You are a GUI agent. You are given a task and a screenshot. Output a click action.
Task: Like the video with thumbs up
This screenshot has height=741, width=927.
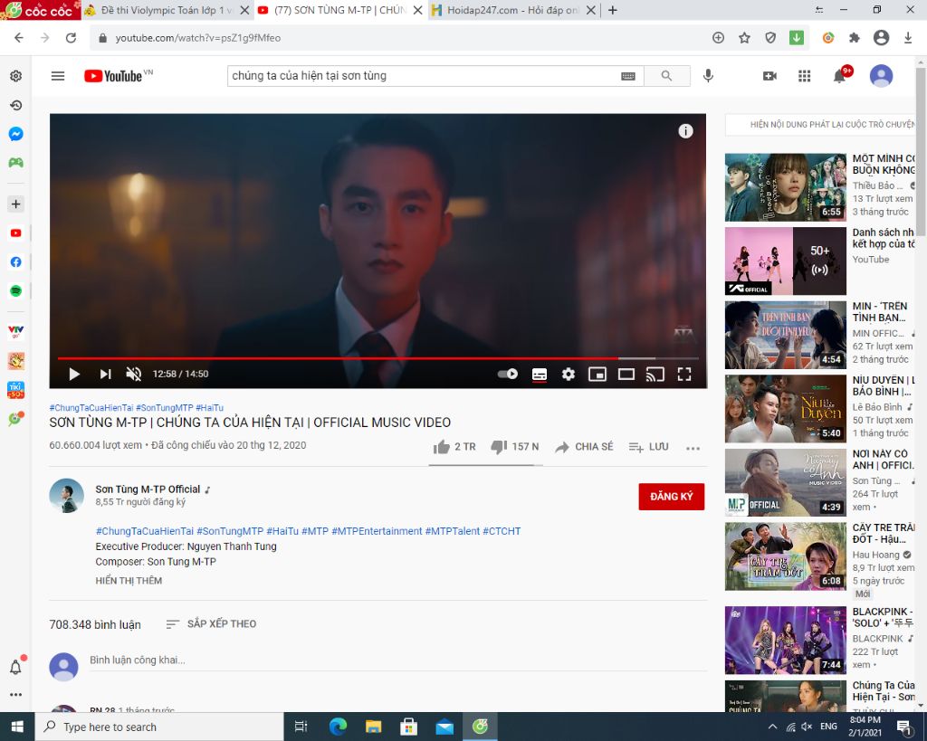(x=454, y=447)
